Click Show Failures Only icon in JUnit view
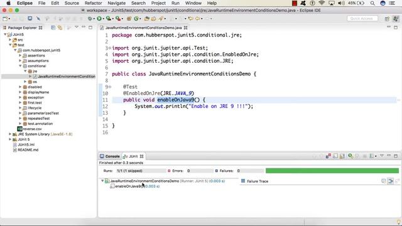The image size is (402, 226). coord(329,156)
